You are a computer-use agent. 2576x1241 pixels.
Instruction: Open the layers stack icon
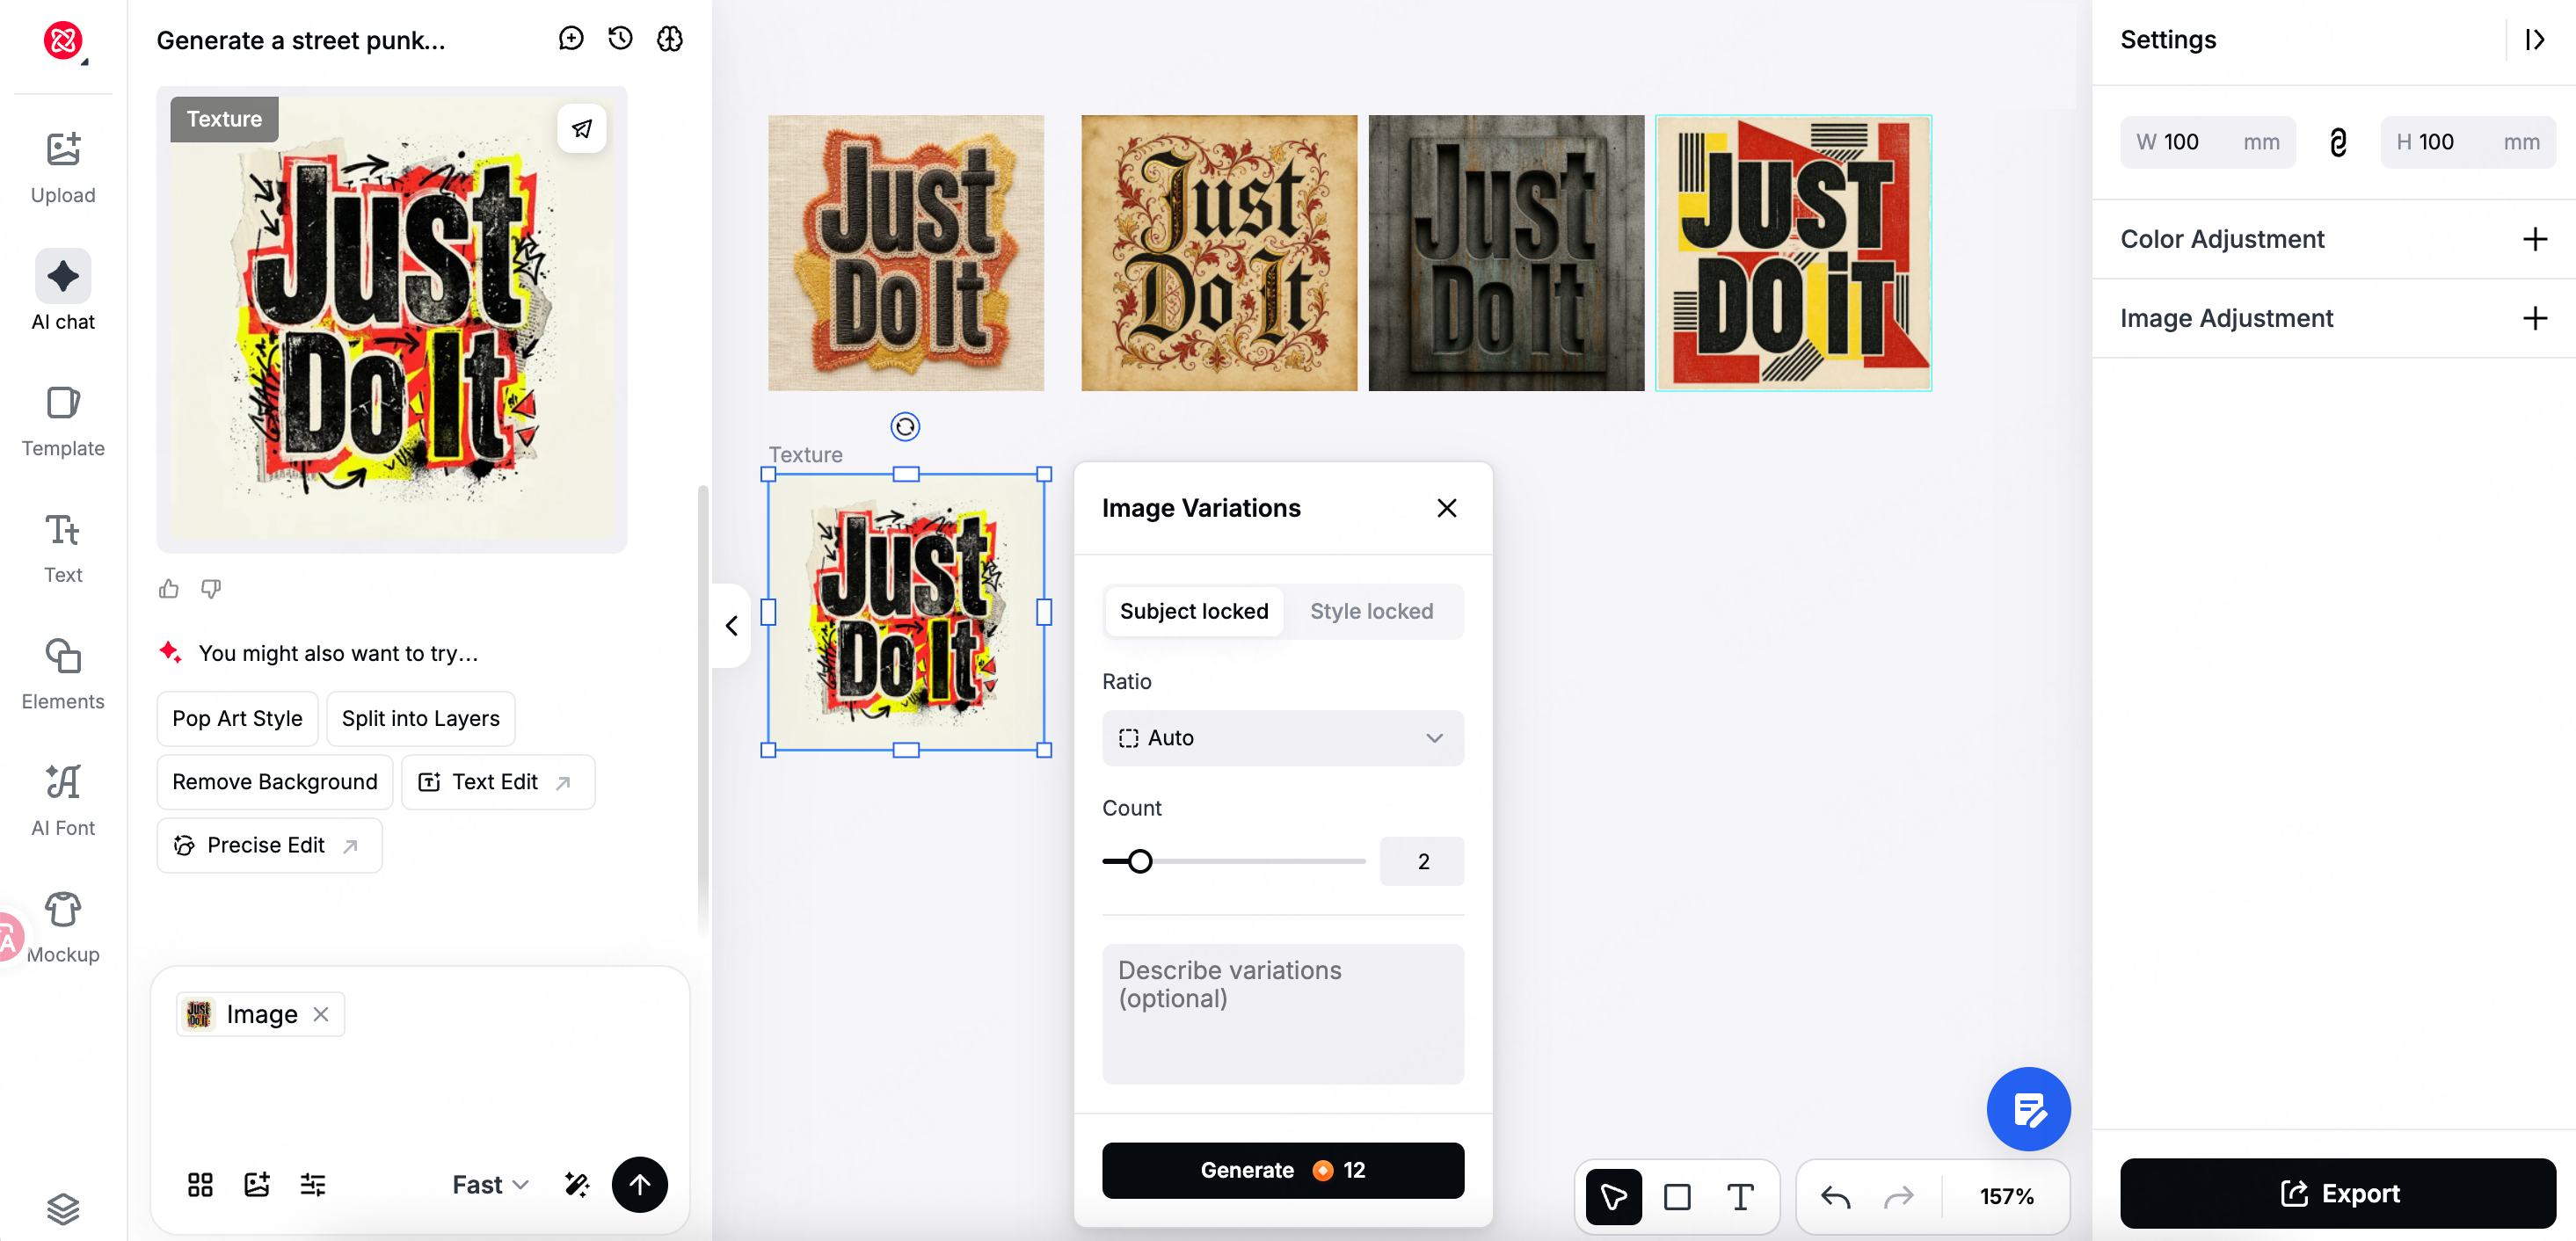[x=63, y=1209]
